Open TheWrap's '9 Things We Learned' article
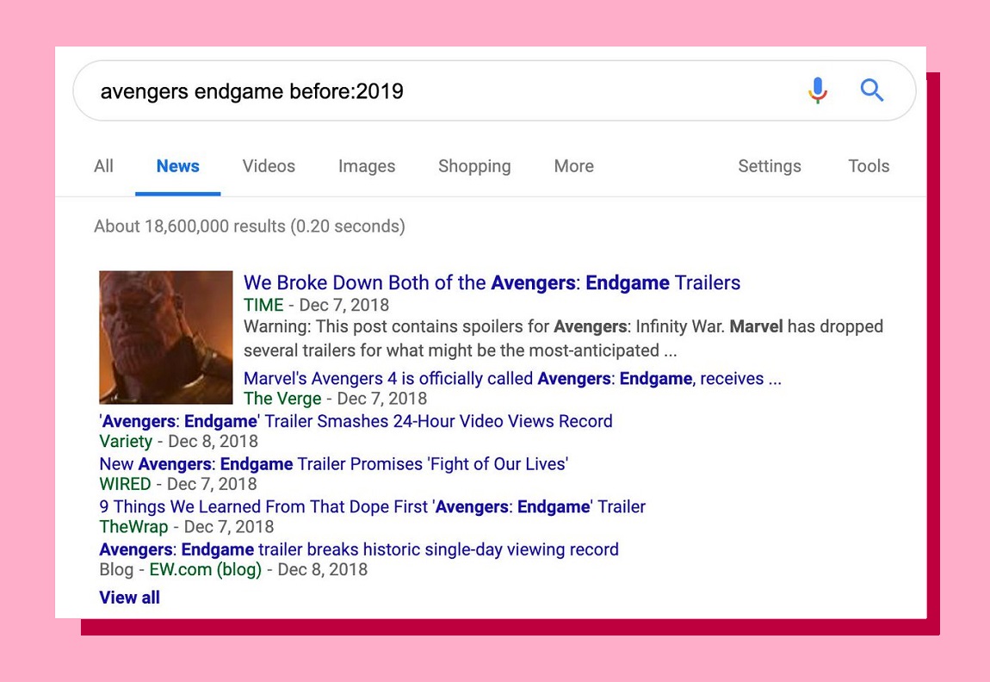The width and height of the screenshot is (990, 682). tap(372, 506)
